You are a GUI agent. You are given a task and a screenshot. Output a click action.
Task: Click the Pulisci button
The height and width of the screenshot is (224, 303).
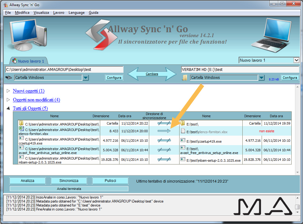pyautogui.click(x=110, y=181)
